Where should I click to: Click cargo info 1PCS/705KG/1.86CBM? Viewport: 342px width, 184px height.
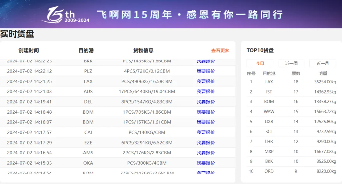tap(147, 112)
